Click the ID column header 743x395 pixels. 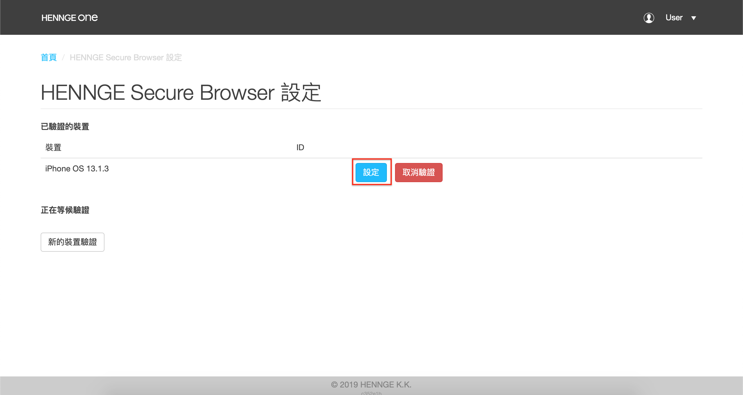point(300,147)
